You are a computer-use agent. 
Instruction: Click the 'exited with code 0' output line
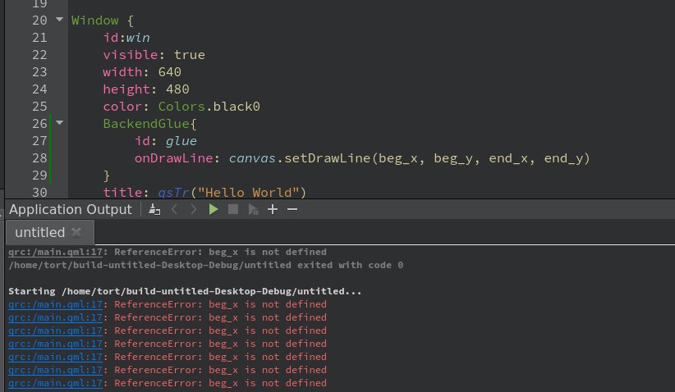click(206, 265)
